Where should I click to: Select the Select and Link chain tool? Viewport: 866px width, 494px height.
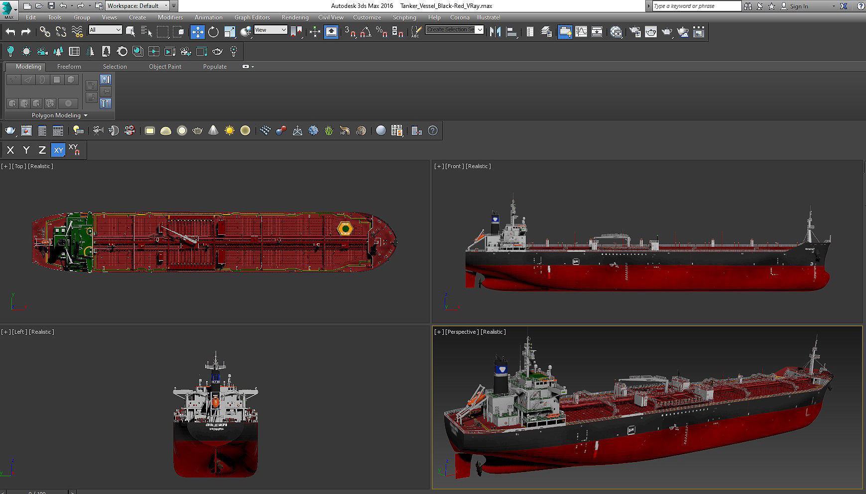pyautogui.click(x=45, y=32)
